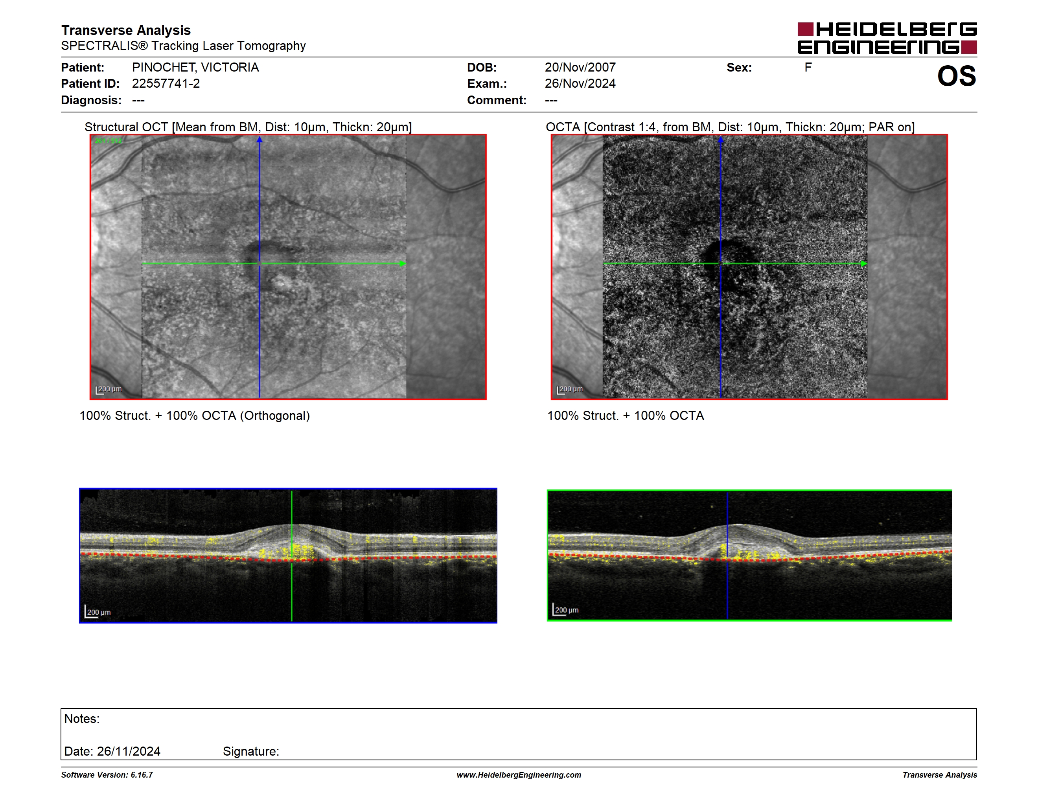Viewport: 1038px width, 802px height.
Task: Select patient ID '22557741-2'
Action: 166,84
